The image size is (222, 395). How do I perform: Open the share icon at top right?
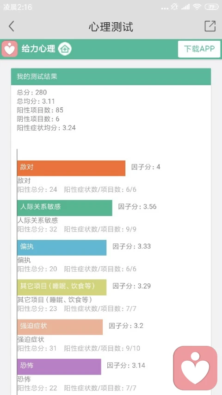210,26
